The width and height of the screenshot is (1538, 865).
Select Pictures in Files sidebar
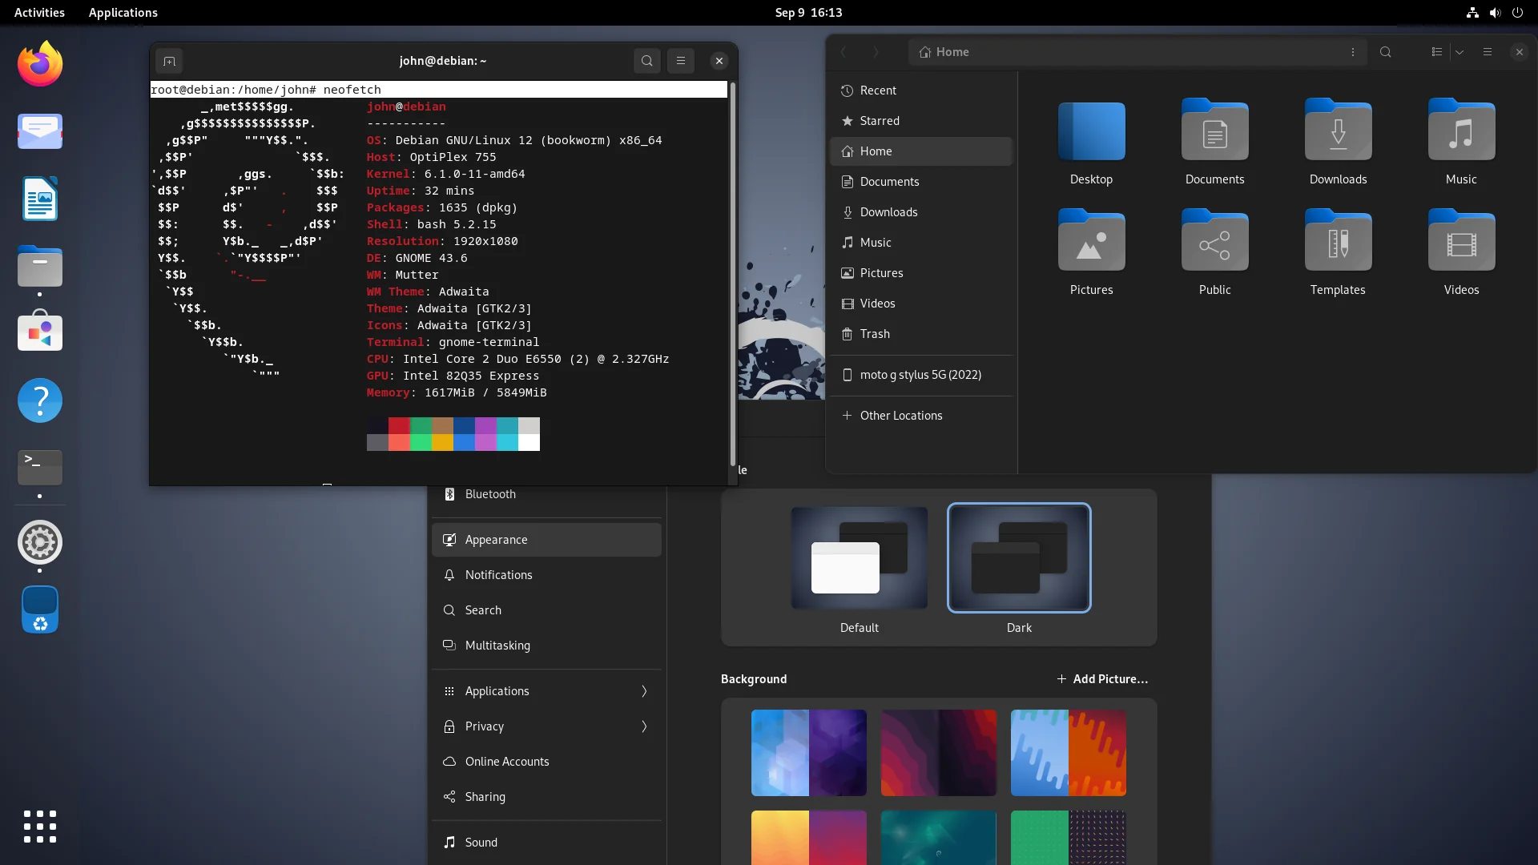coord(921,273)
